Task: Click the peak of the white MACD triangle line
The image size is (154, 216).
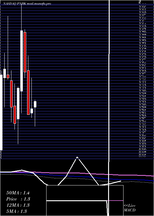Action: (x=77, y=157)
